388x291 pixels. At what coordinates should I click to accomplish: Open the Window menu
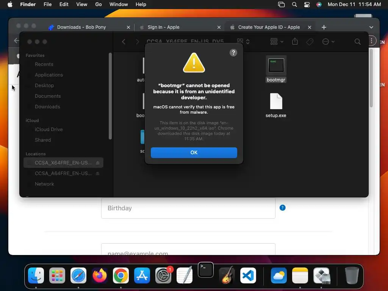(x=119, y=5)
